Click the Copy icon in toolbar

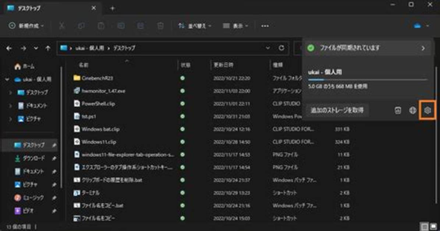tap(81, 26)
